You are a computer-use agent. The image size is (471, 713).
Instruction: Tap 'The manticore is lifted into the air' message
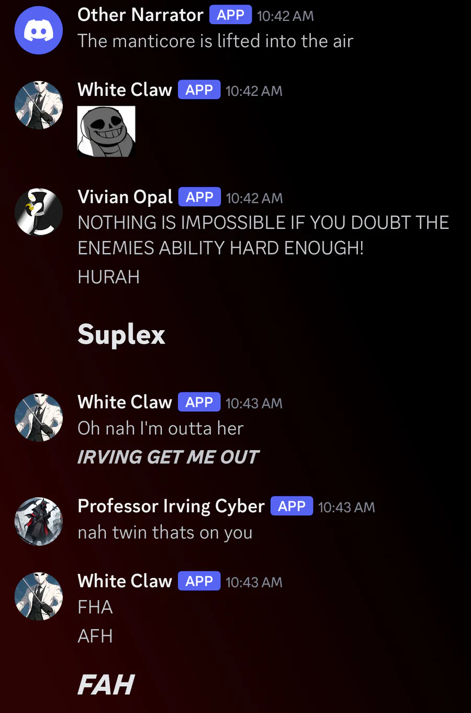pos(216,41)
